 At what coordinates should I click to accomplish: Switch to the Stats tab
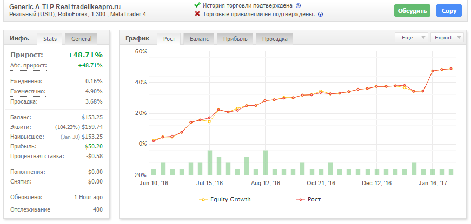coord(50,39)
